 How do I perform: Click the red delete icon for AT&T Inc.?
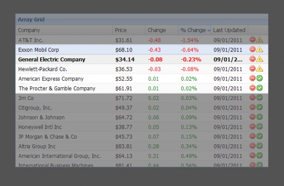(252, 39)
